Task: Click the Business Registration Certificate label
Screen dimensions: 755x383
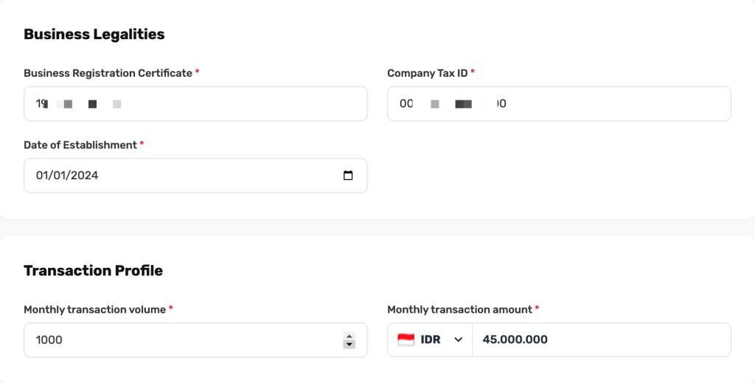Action: coord(108,73)
